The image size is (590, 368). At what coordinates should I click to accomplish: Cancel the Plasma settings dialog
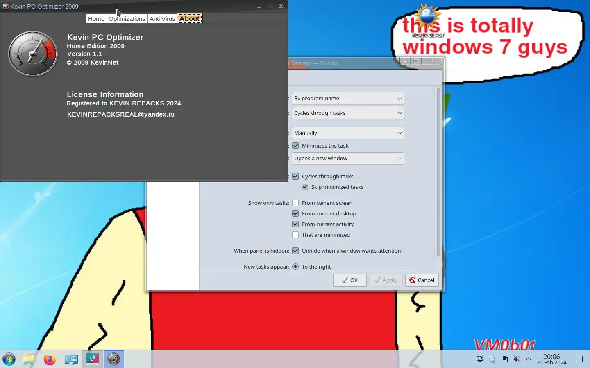coord(422,280)
